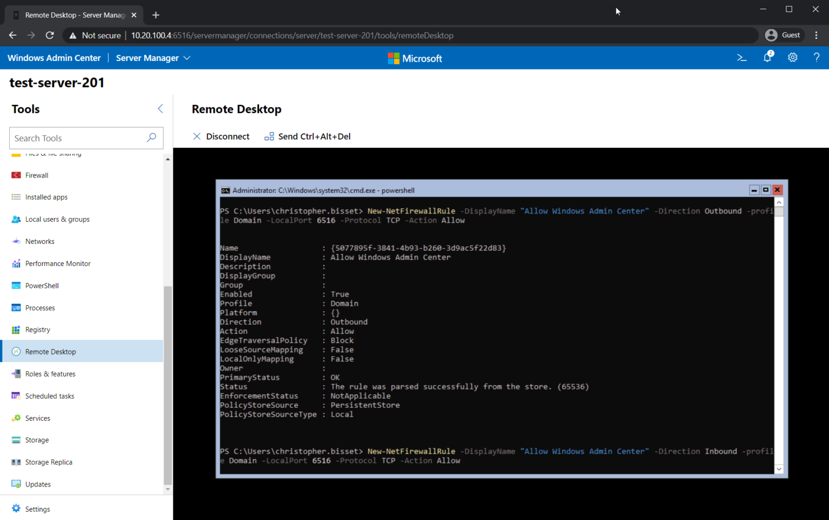Screen dimensions: 829x520
Task: Launch the PowerShell console from the top bar
Action: [742, 58]
